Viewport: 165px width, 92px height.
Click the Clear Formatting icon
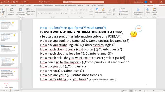[68, 10]
